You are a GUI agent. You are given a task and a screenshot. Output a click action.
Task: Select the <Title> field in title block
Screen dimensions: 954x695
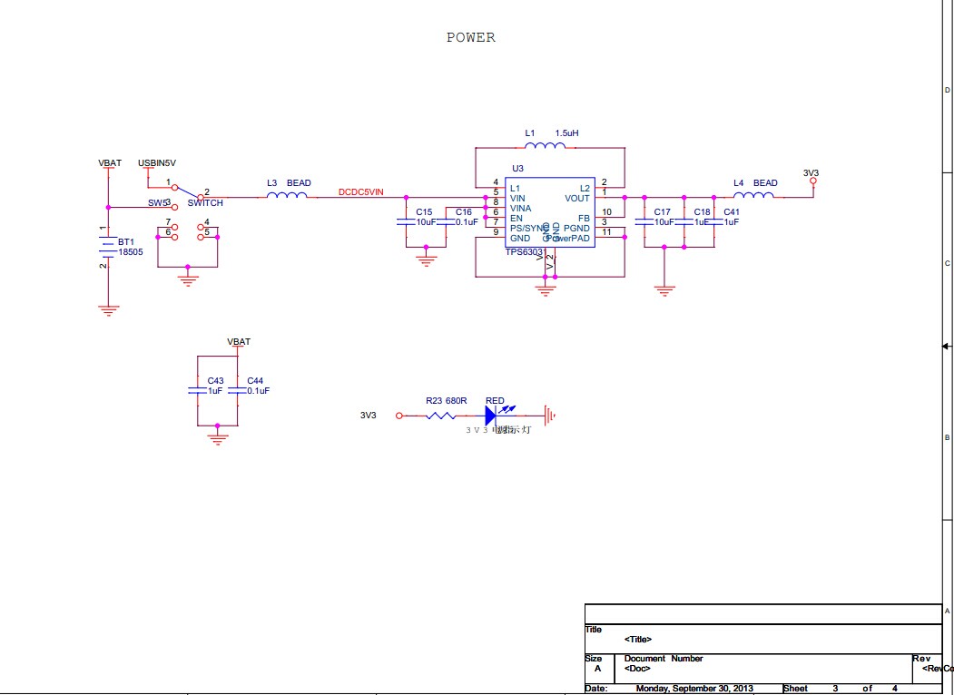point(638,640)
